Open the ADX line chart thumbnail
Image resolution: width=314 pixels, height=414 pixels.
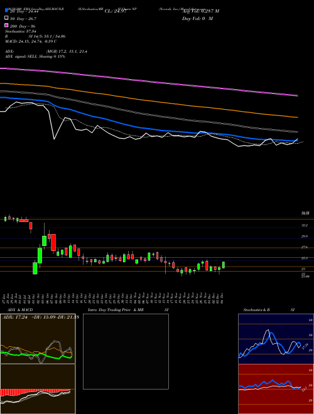click(38, 339)
